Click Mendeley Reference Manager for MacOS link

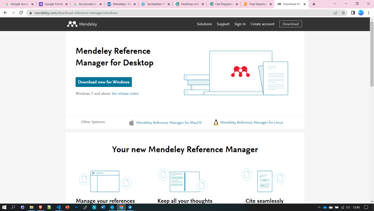click(x=169, y=123)
